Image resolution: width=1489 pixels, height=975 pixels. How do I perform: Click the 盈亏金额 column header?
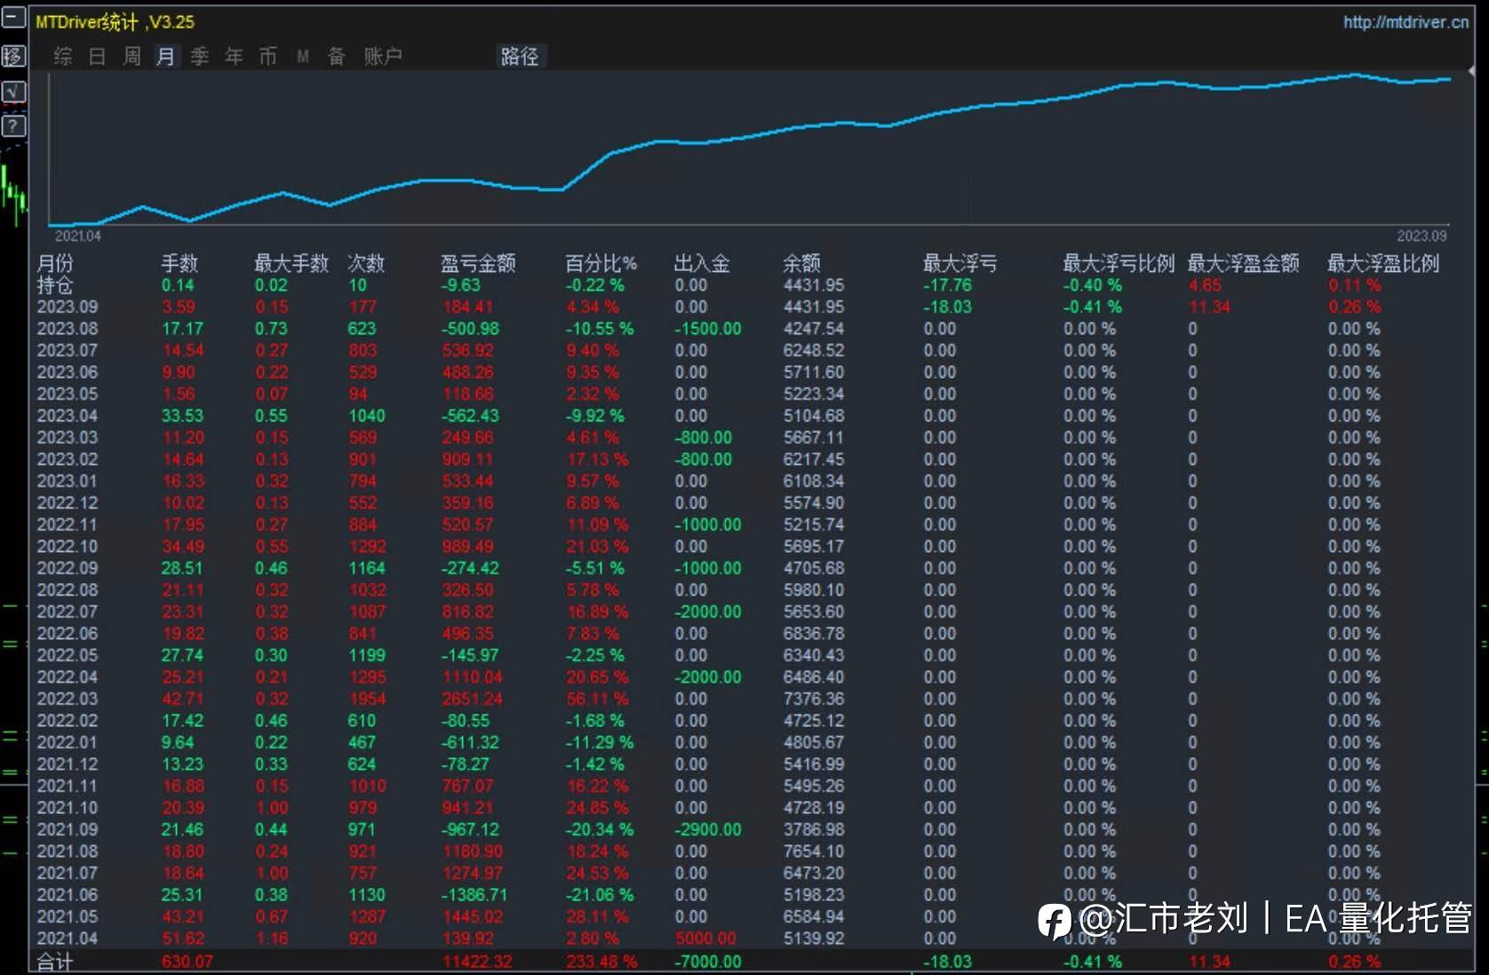[478, 263]
